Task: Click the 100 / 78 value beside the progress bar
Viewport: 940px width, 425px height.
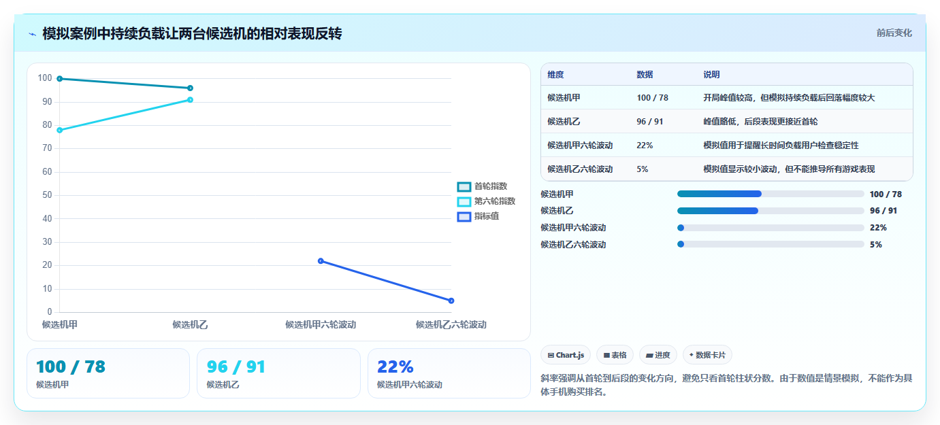Action: point(886,194)
